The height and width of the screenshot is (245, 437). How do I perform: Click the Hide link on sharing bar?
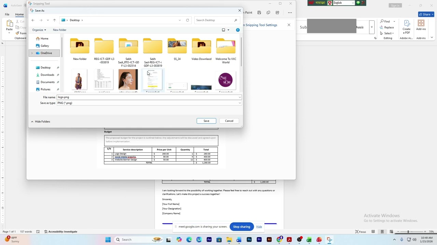[259, 227]
